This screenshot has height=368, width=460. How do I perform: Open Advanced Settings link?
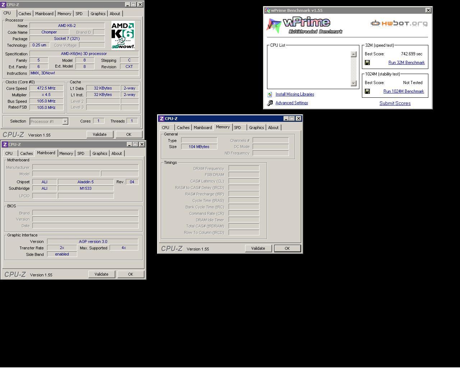coord(292,103)
